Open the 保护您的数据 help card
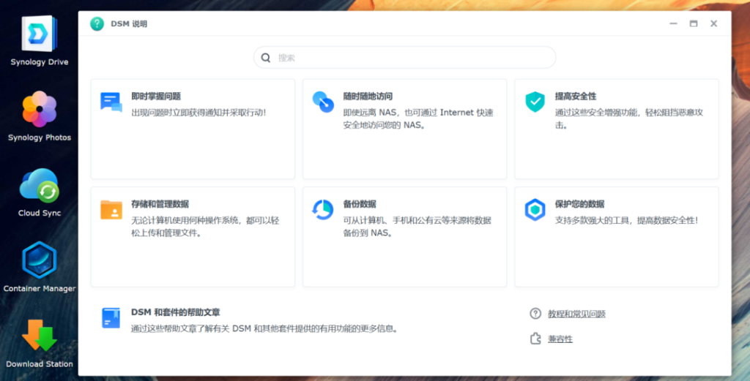Viewport: 750px width, 381px height. pyautogui.click(x=617, y=237)
